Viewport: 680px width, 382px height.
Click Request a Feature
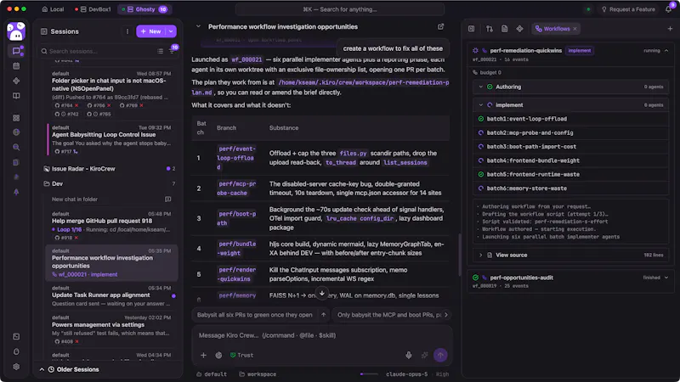(x=628, y=9)
